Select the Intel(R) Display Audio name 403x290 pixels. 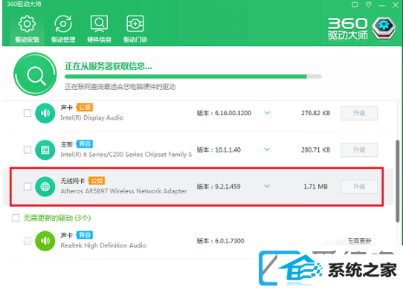click(92, 117)
